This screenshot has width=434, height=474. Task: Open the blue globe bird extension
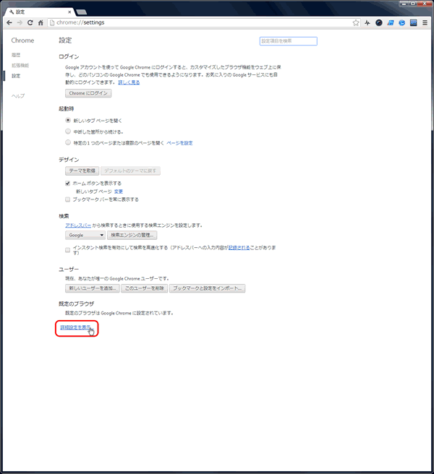click(x=402, y=22)
